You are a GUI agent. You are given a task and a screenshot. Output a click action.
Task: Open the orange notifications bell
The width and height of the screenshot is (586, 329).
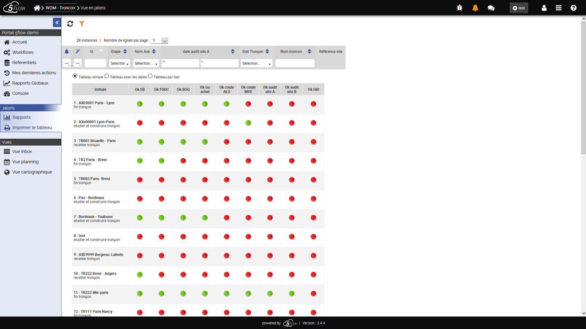click(475, 8)
